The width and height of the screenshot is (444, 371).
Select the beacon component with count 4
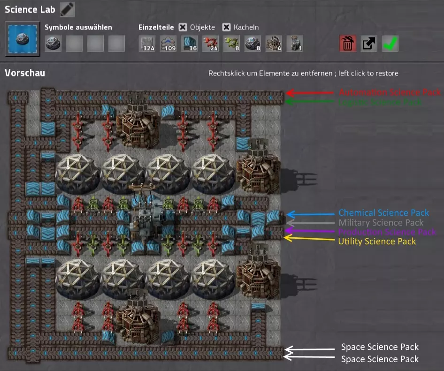coord(274,43)
